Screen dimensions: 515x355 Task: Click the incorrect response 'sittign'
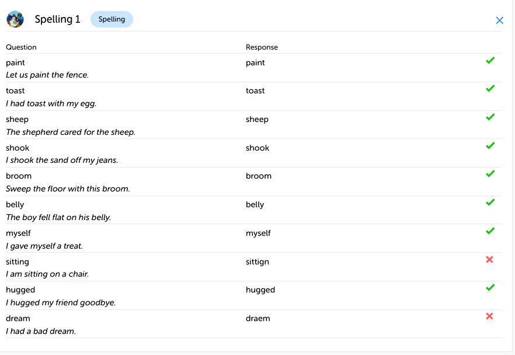pyautogui.click(x=257, y=262)
